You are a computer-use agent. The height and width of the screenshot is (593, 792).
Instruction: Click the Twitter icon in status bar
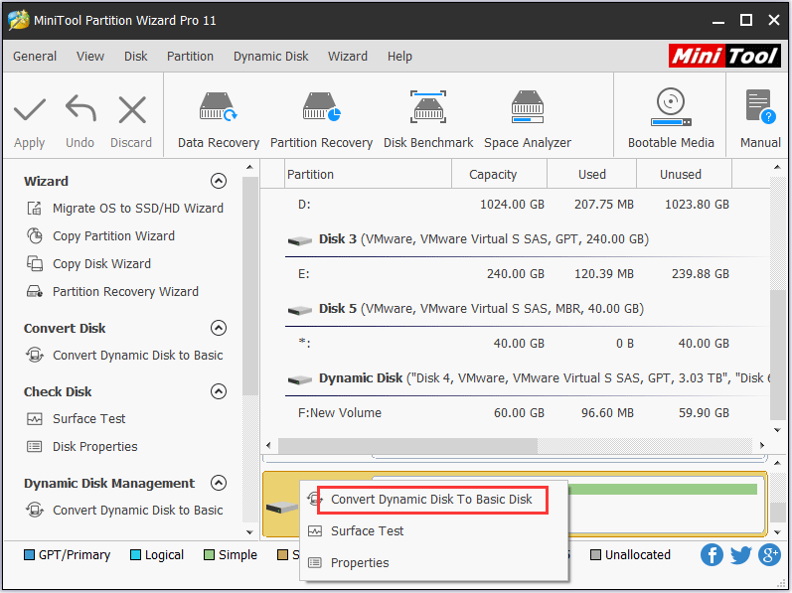click(740, 554)
